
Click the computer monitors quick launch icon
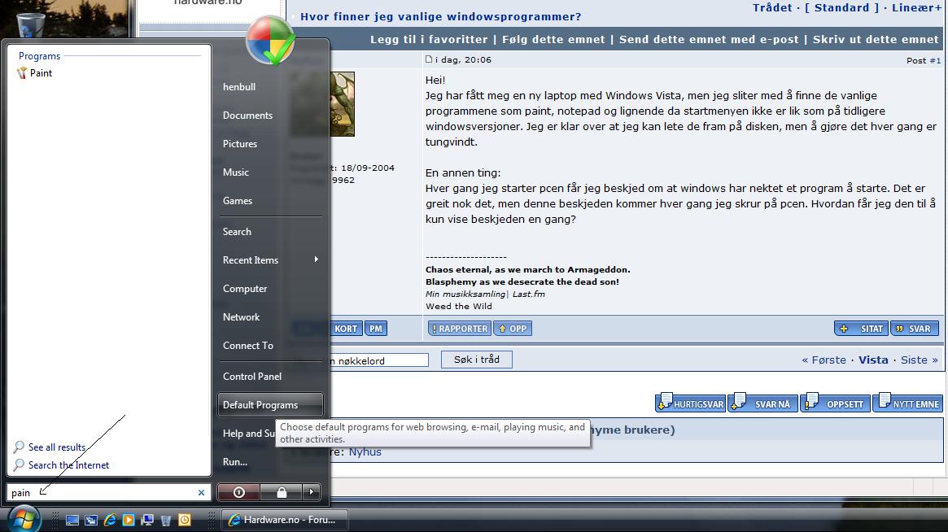(x=147, y=520)
